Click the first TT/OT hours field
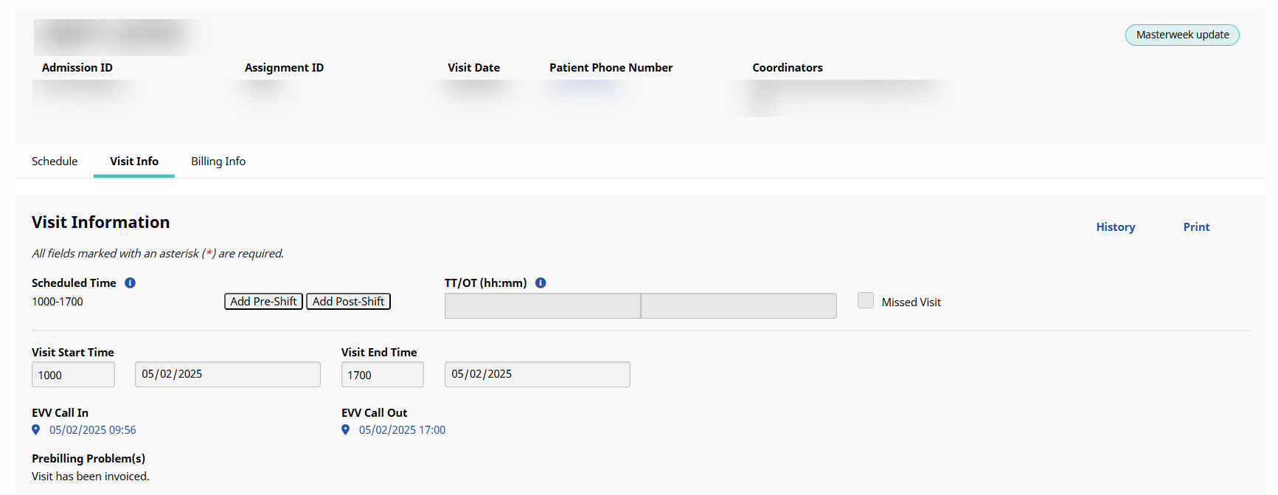 point(542,305)
